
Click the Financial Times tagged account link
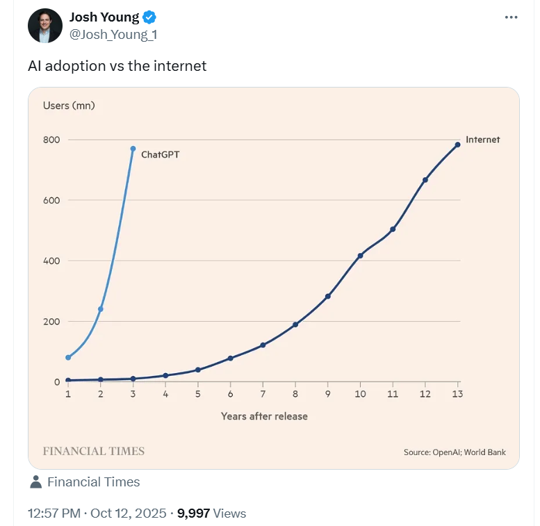click(x=93, y=482)
